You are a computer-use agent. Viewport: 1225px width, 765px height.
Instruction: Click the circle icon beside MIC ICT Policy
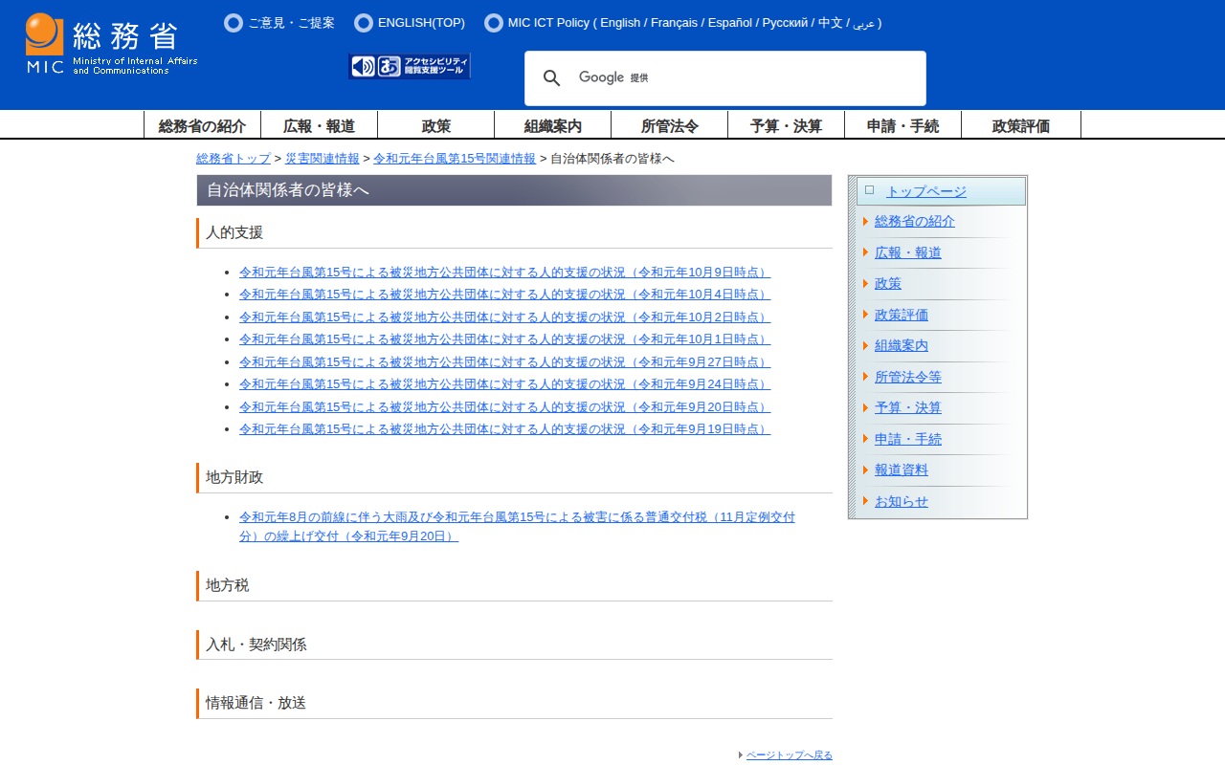[494, 23]
